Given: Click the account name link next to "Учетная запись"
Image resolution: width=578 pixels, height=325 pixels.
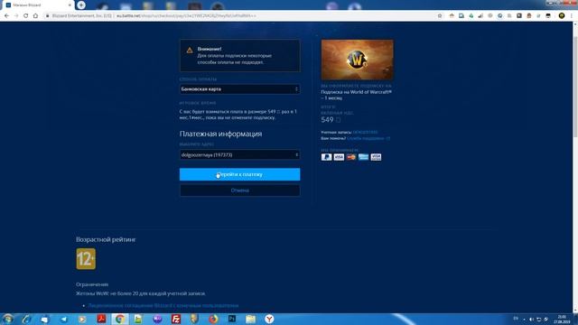Looking at the screenshot, I should coord(365,132).
